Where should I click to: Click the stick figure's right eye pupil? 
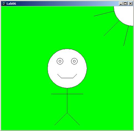tap(74, 61)
